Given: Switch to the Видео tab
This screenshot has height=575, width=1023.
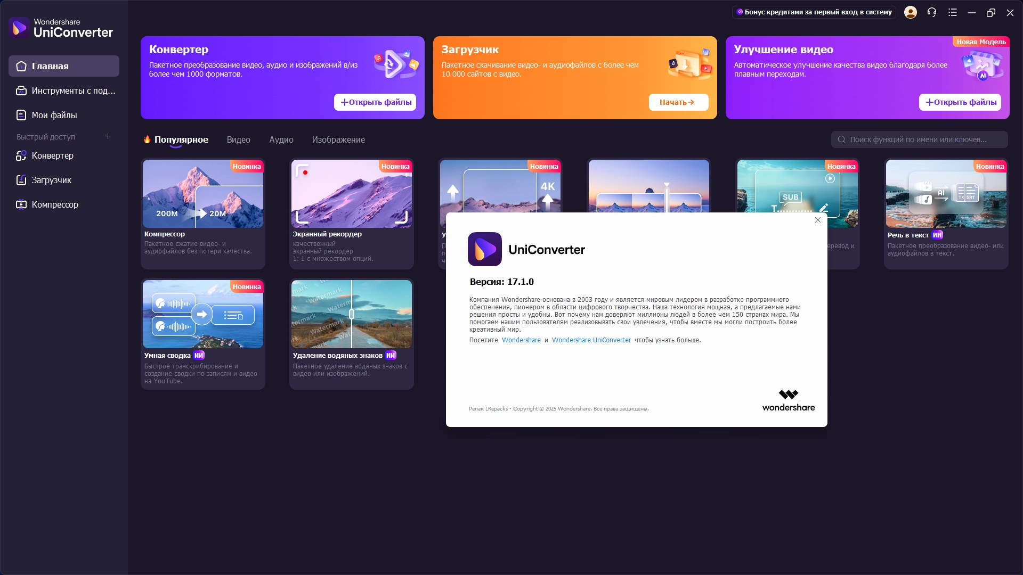Looking at the screenshot, I should (x=238, y=139).
